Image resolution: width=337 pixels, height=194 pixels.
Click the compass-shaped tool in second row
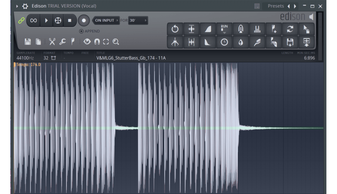tap(175, 42)
